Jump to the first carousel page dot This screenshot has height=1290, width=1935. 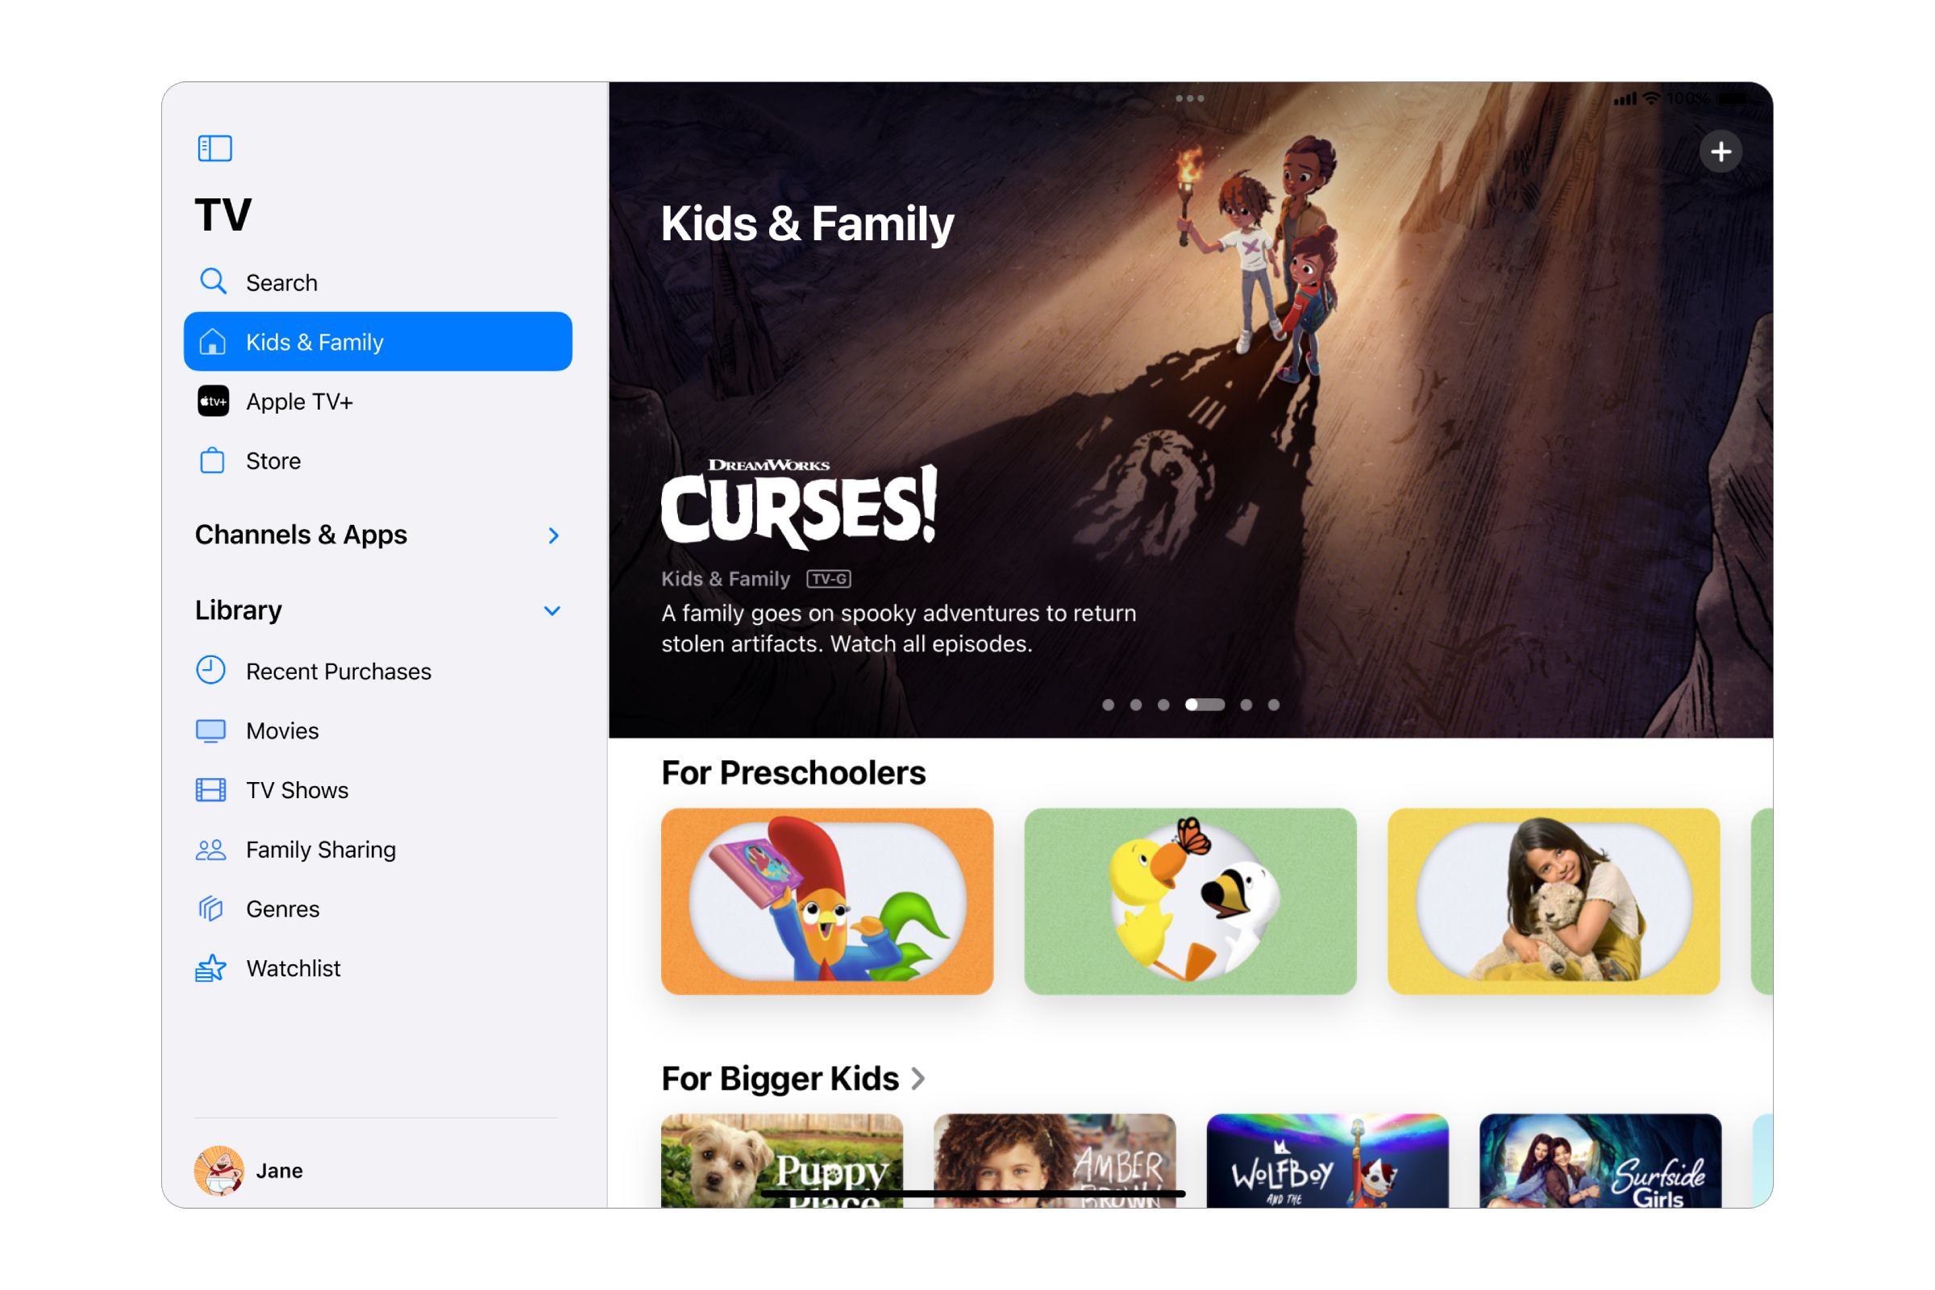coord(1108,705)
